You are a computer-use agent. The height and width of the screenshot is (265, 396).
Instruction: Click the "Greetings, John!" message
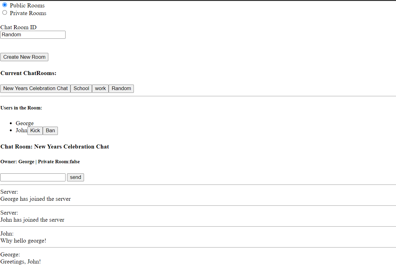[21, 262]
